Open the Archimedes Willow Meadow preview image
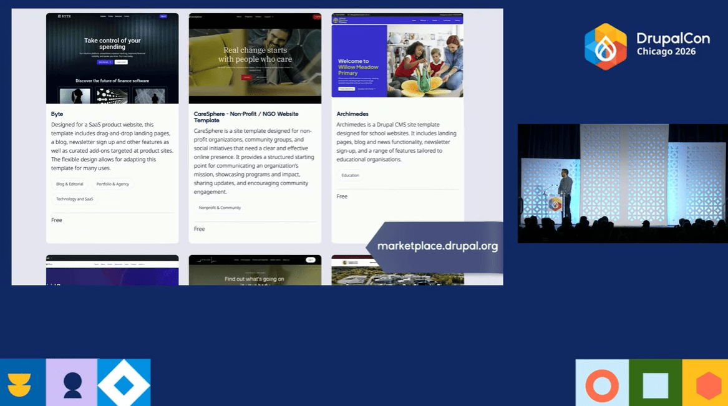Screen dimensions: 728x406 [397, 55]
